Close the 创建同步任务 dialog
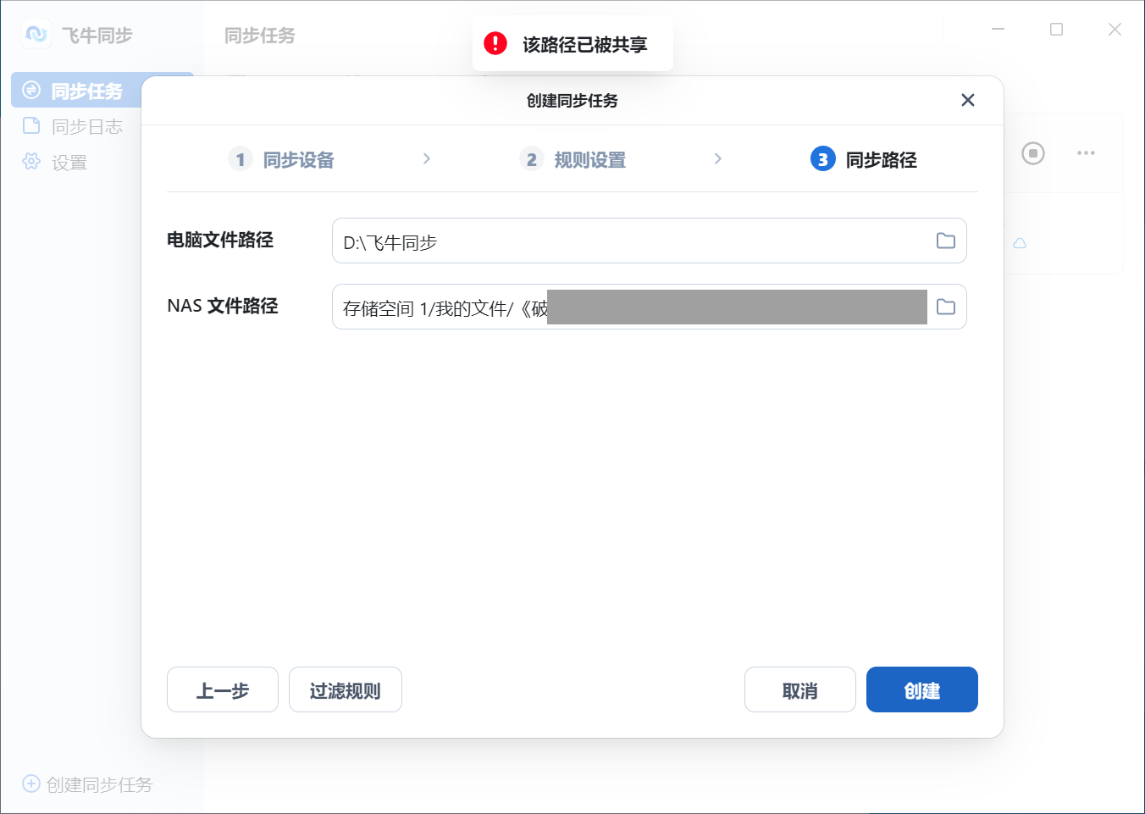Viewport: 1145px width, 814px height. click(x=968, y=100)
